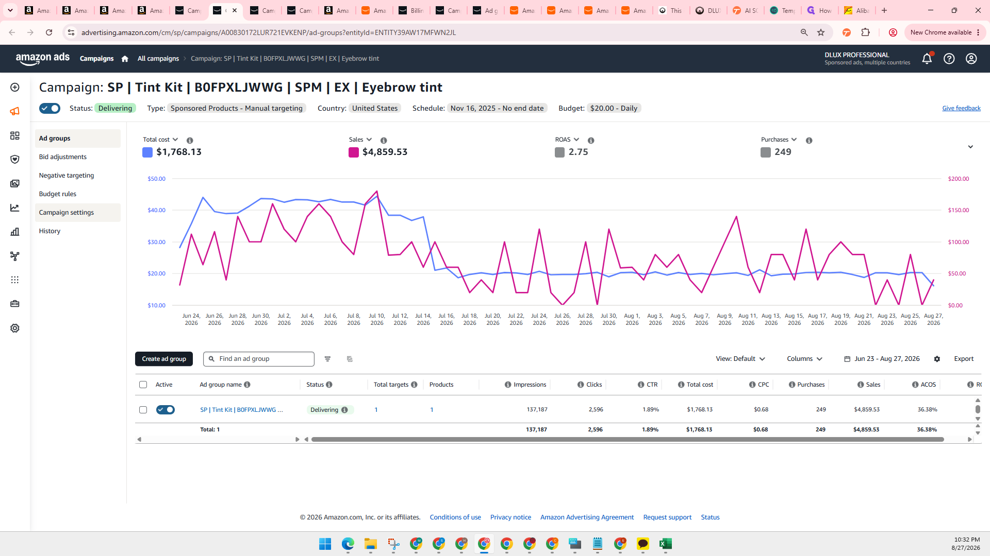This screenshot has width=990, height=556.
Task: Click the create plus icon in left sidebar
Action: coord(15,88)
